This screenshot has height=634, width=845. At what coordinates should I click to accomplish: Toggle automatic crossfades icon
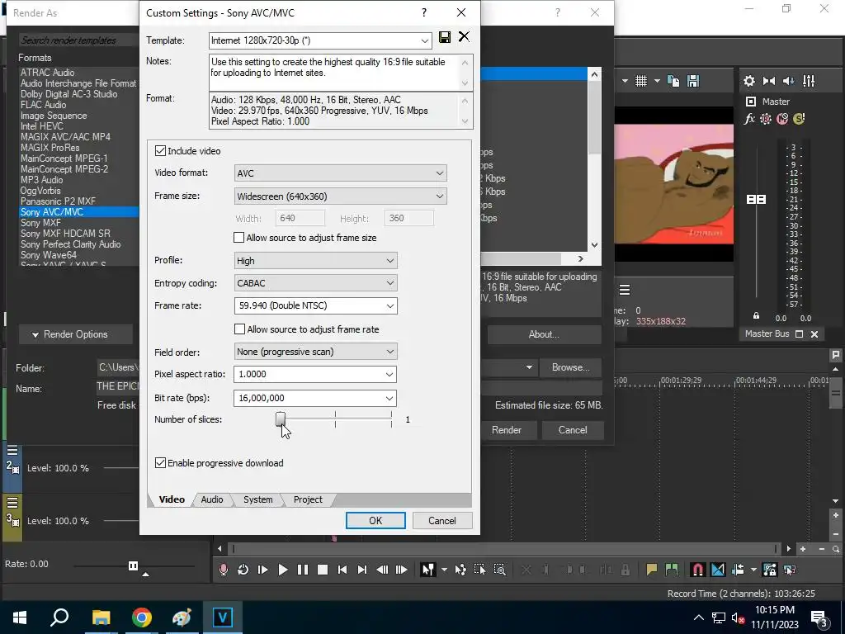[718, 570]
